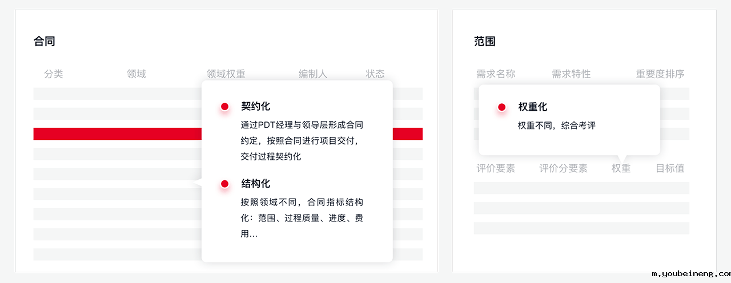
Task: Click the 评价要素 column header
Action: click(496, 168)
